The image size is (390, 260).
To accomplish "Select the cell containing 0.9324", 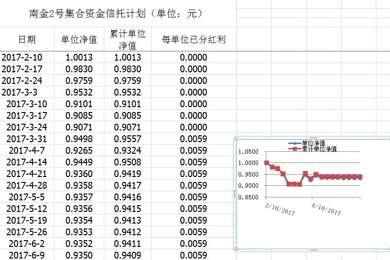I will [128, 150].
